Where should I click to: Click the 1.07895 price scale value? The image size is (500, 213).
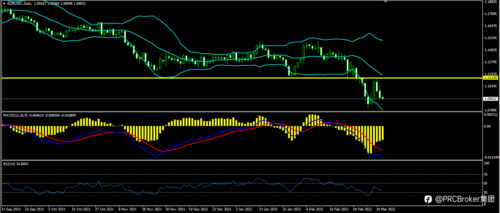[490, 110]
